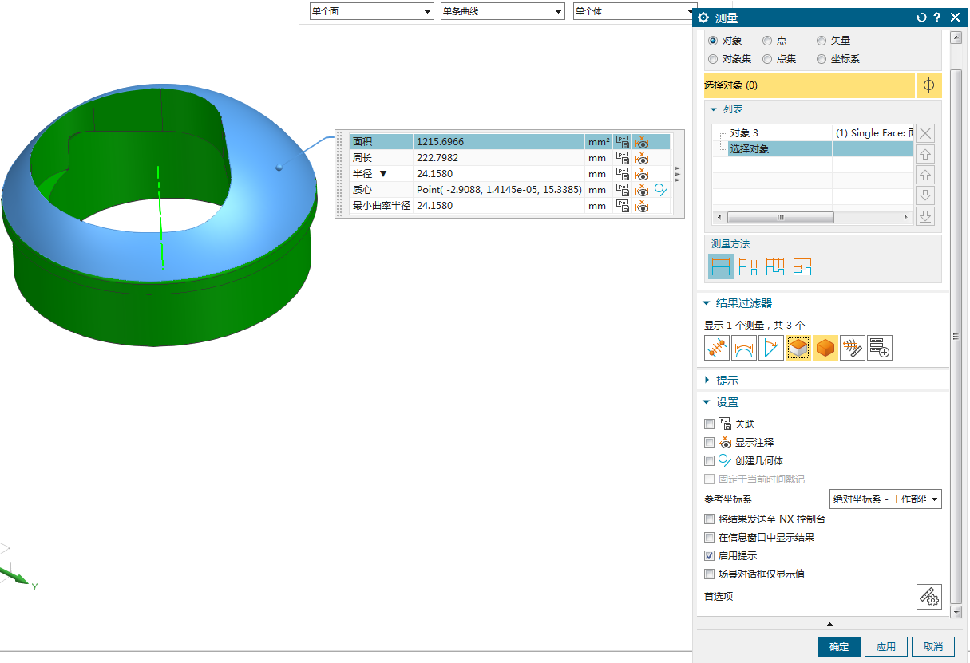Choose the second measurement method icon
The height and width of the screenshot is (663, 970).
coord(748,266)
